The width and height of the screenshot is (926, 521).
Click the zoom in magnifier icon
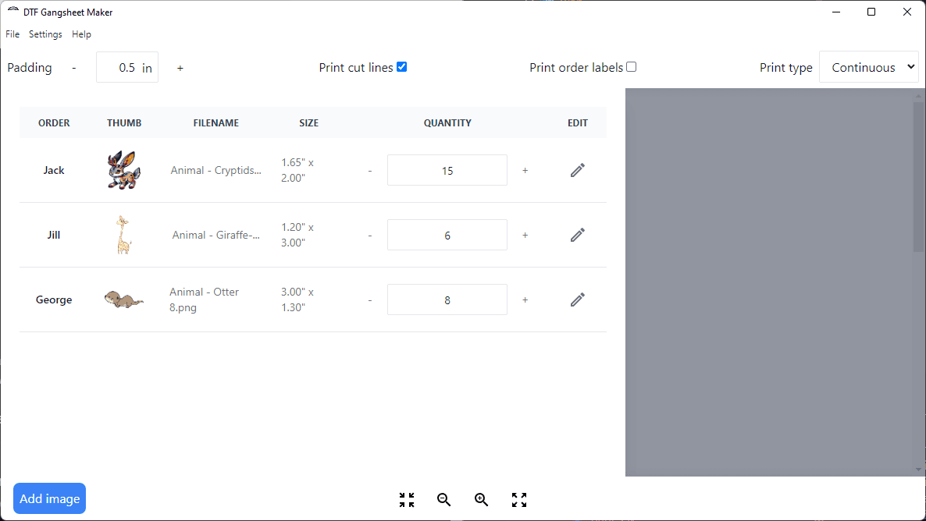pos(482,500)
